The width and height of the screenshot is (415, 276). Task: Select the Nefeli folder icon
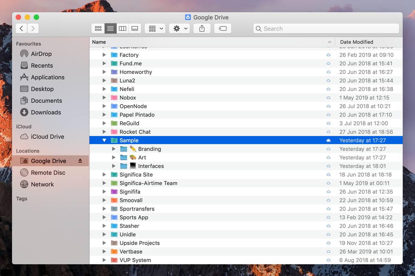click(x=114, y=89)
